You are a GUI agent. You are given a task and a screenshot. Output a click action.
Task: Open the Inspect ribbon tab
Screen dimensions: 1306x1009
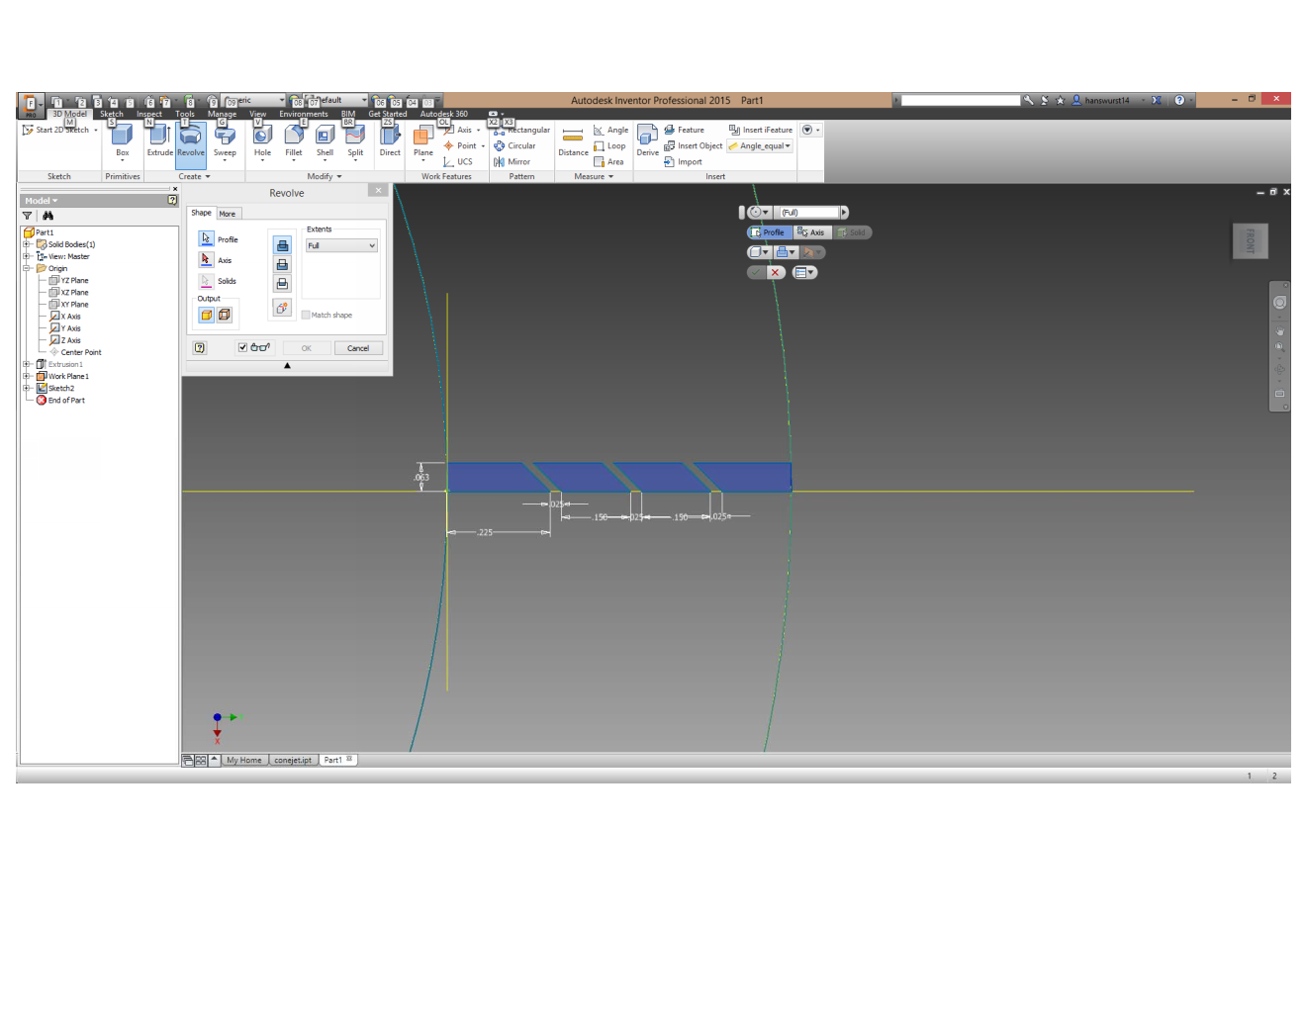coord(148,113)
